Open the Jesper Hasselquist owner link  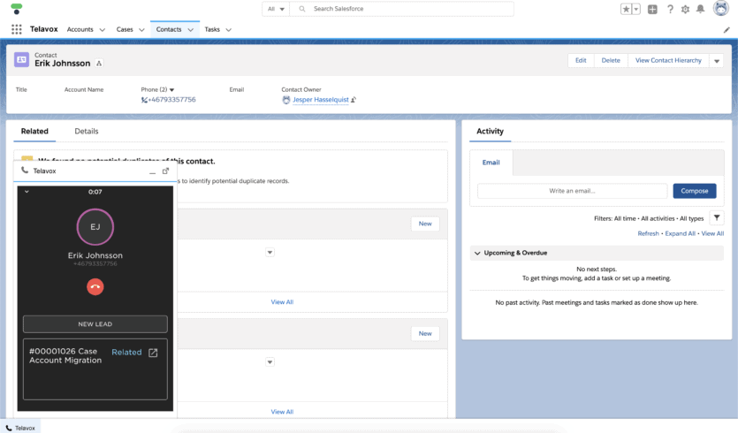click(321, 100)
